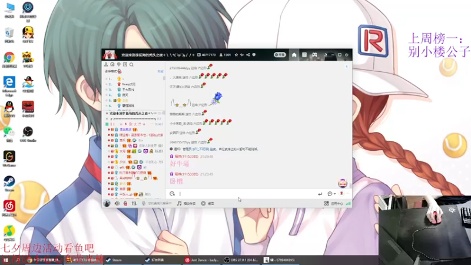This screenshot has height=265, width=471.
Task: Click the channel avatar in YY title bar
Action: tap(110, 55)
